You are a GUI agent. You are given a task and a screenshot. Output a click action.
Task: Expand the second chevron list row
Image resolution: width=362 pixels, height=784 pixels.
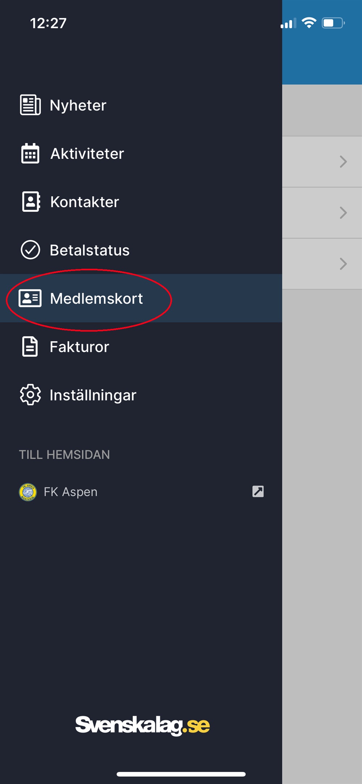(322, 213)
